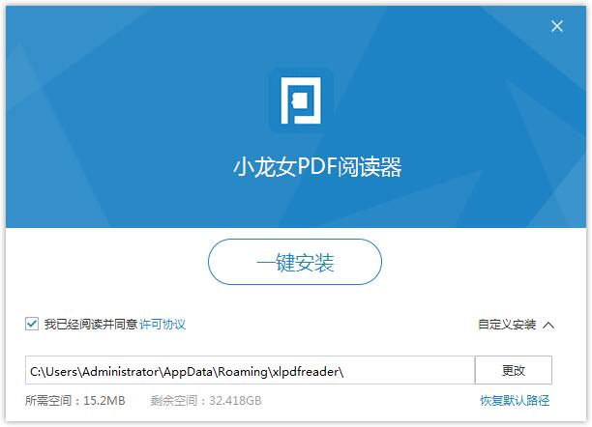
Task: Click the PDF reader logo icon
Action: 300,100
